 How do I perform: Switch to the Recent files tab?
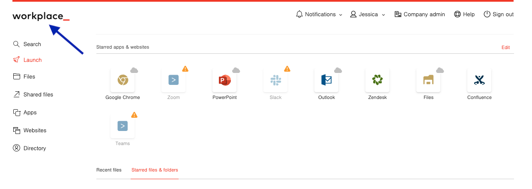point(109,170)
